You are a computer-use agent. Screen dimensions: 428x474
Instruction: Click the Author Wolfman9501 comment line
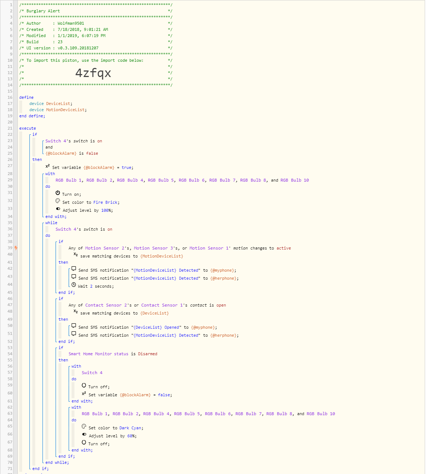tap(96, 23)
